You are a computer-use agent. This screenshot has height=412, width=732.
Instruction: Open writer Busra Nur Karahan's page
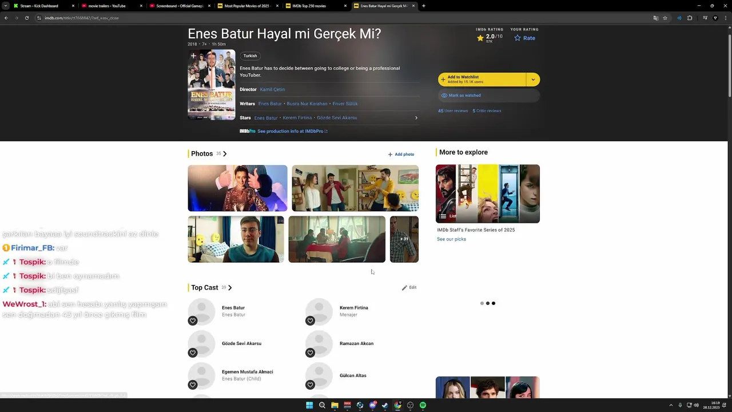[x=307, y=104]
